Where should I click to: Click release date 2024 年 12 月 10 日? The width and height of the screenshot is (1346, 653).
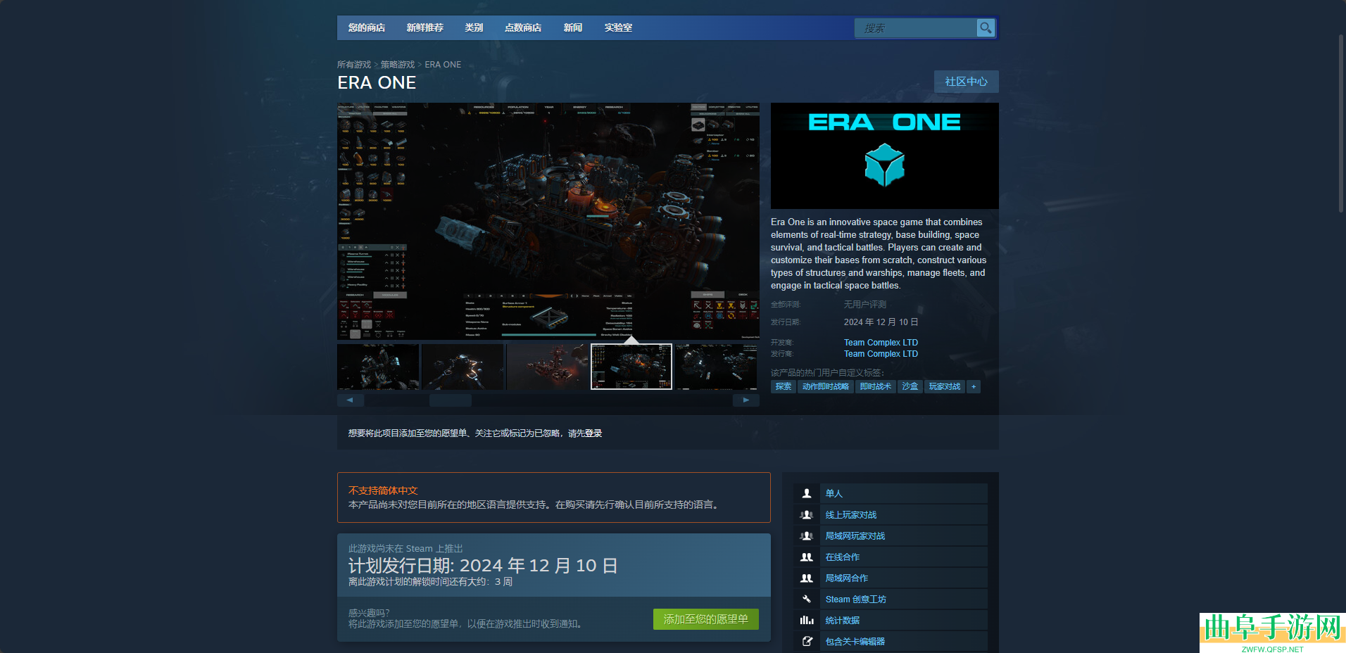pos(881,322)
